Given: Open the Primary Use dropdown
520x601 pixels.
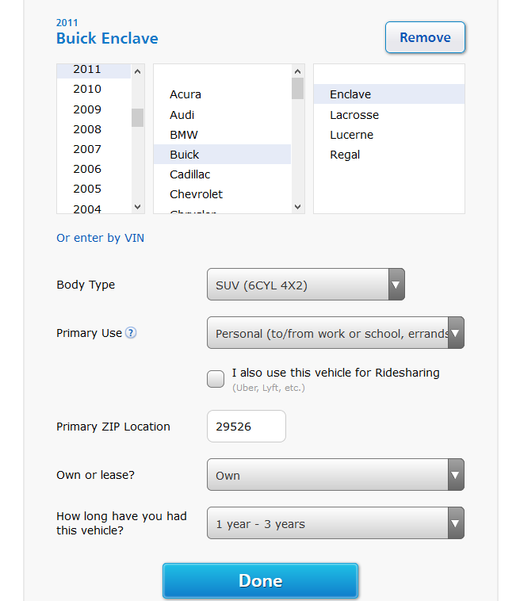Looking at the screenshot, I should 335,333.
